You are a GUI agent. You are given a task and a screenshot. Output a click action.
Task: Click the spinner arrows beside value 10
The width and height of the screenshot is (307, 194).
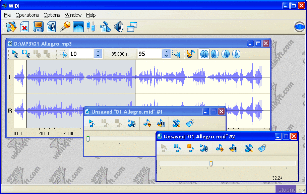pos(98,54)
